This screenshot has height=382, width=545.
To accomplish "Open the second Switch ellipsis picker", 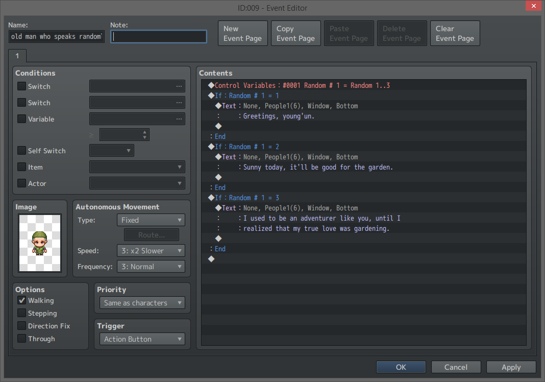I will [x=179, y=102].
